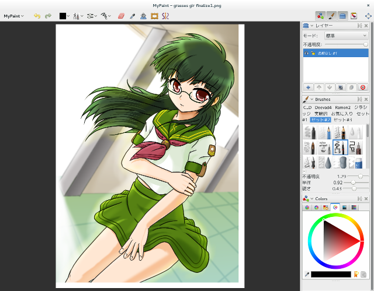
Task: Choose the grey marker smudge brush
Action: pos(310,132)
